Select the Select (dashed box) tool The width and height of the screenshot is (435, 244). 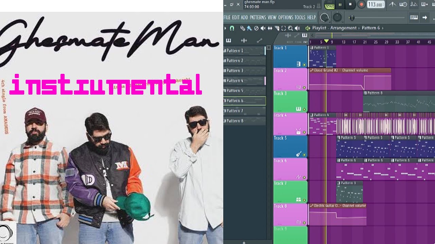[x=283, y=28]
